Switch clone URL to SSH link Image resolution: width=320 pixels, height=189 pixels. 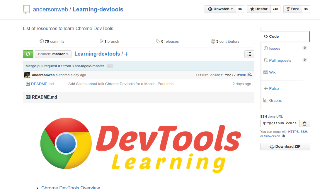[304, 132]
